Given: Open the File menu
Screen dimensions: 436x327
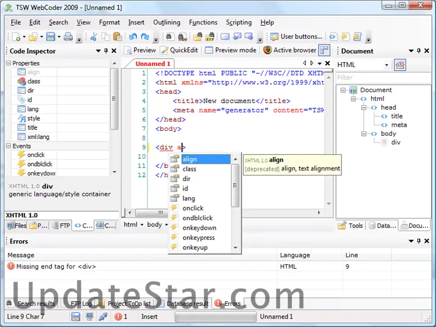Looking at the screenshot, I should click(x=16, y=22).
